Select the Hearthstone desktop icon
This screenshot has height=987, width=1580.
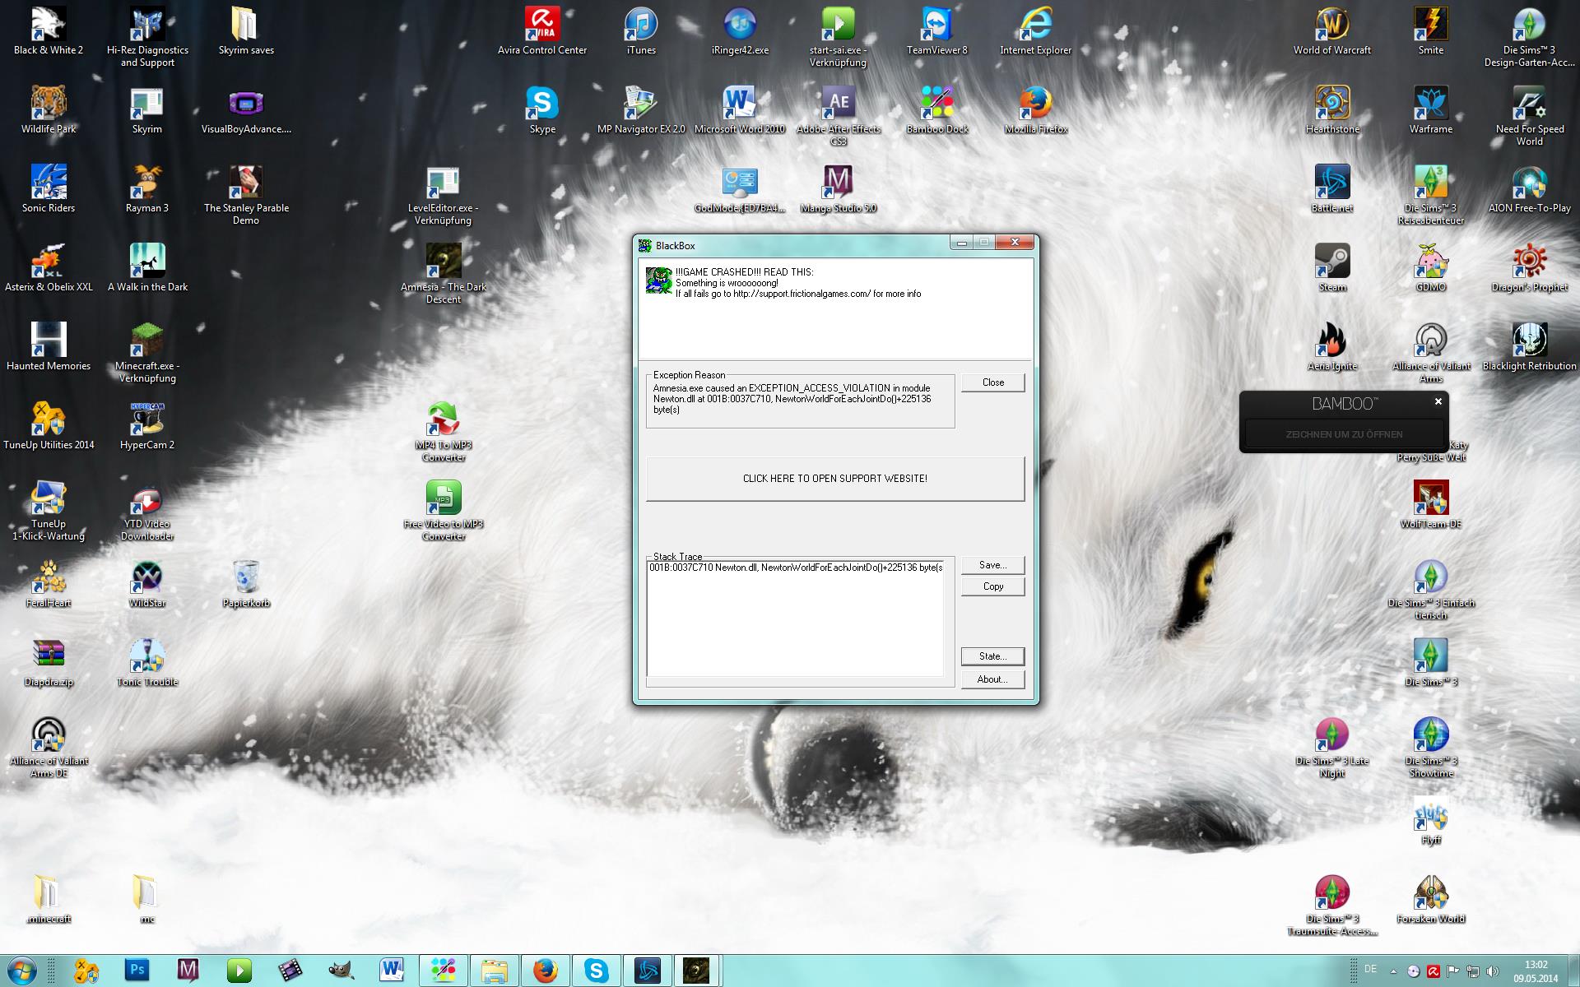click(1331, 104)
